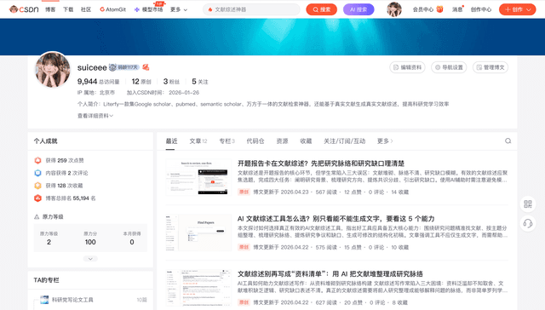
Task: Select the 代码仓 tab
Action: click(255, 141)
